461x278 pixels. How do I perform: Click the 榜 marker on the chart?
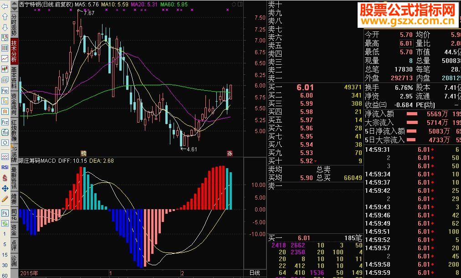click(x=84, y=153)
